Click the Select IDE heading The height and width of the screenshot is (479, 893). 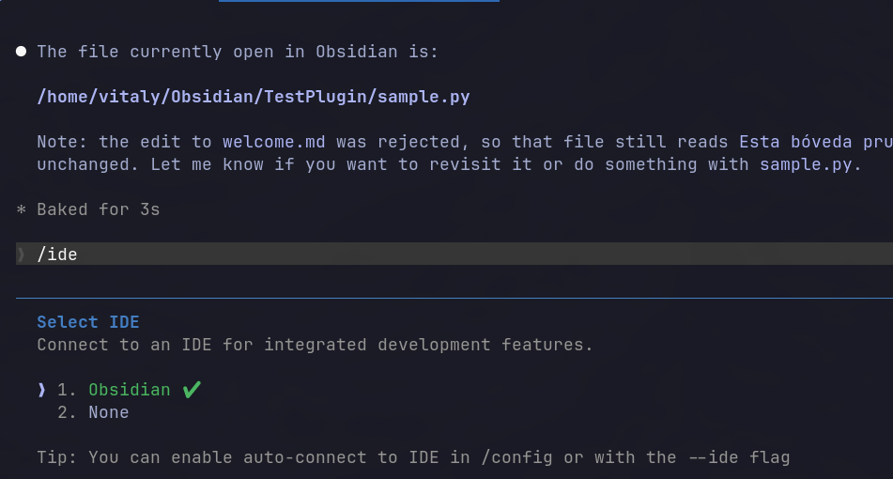[88, 322]
